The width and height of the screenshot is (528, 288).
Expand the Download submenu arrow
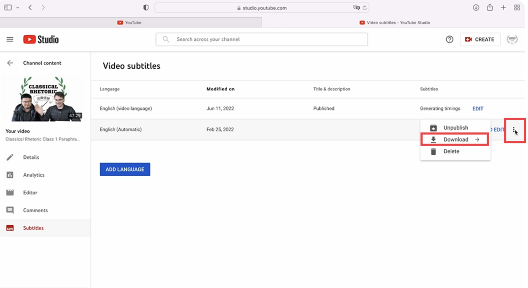point(477,139)
